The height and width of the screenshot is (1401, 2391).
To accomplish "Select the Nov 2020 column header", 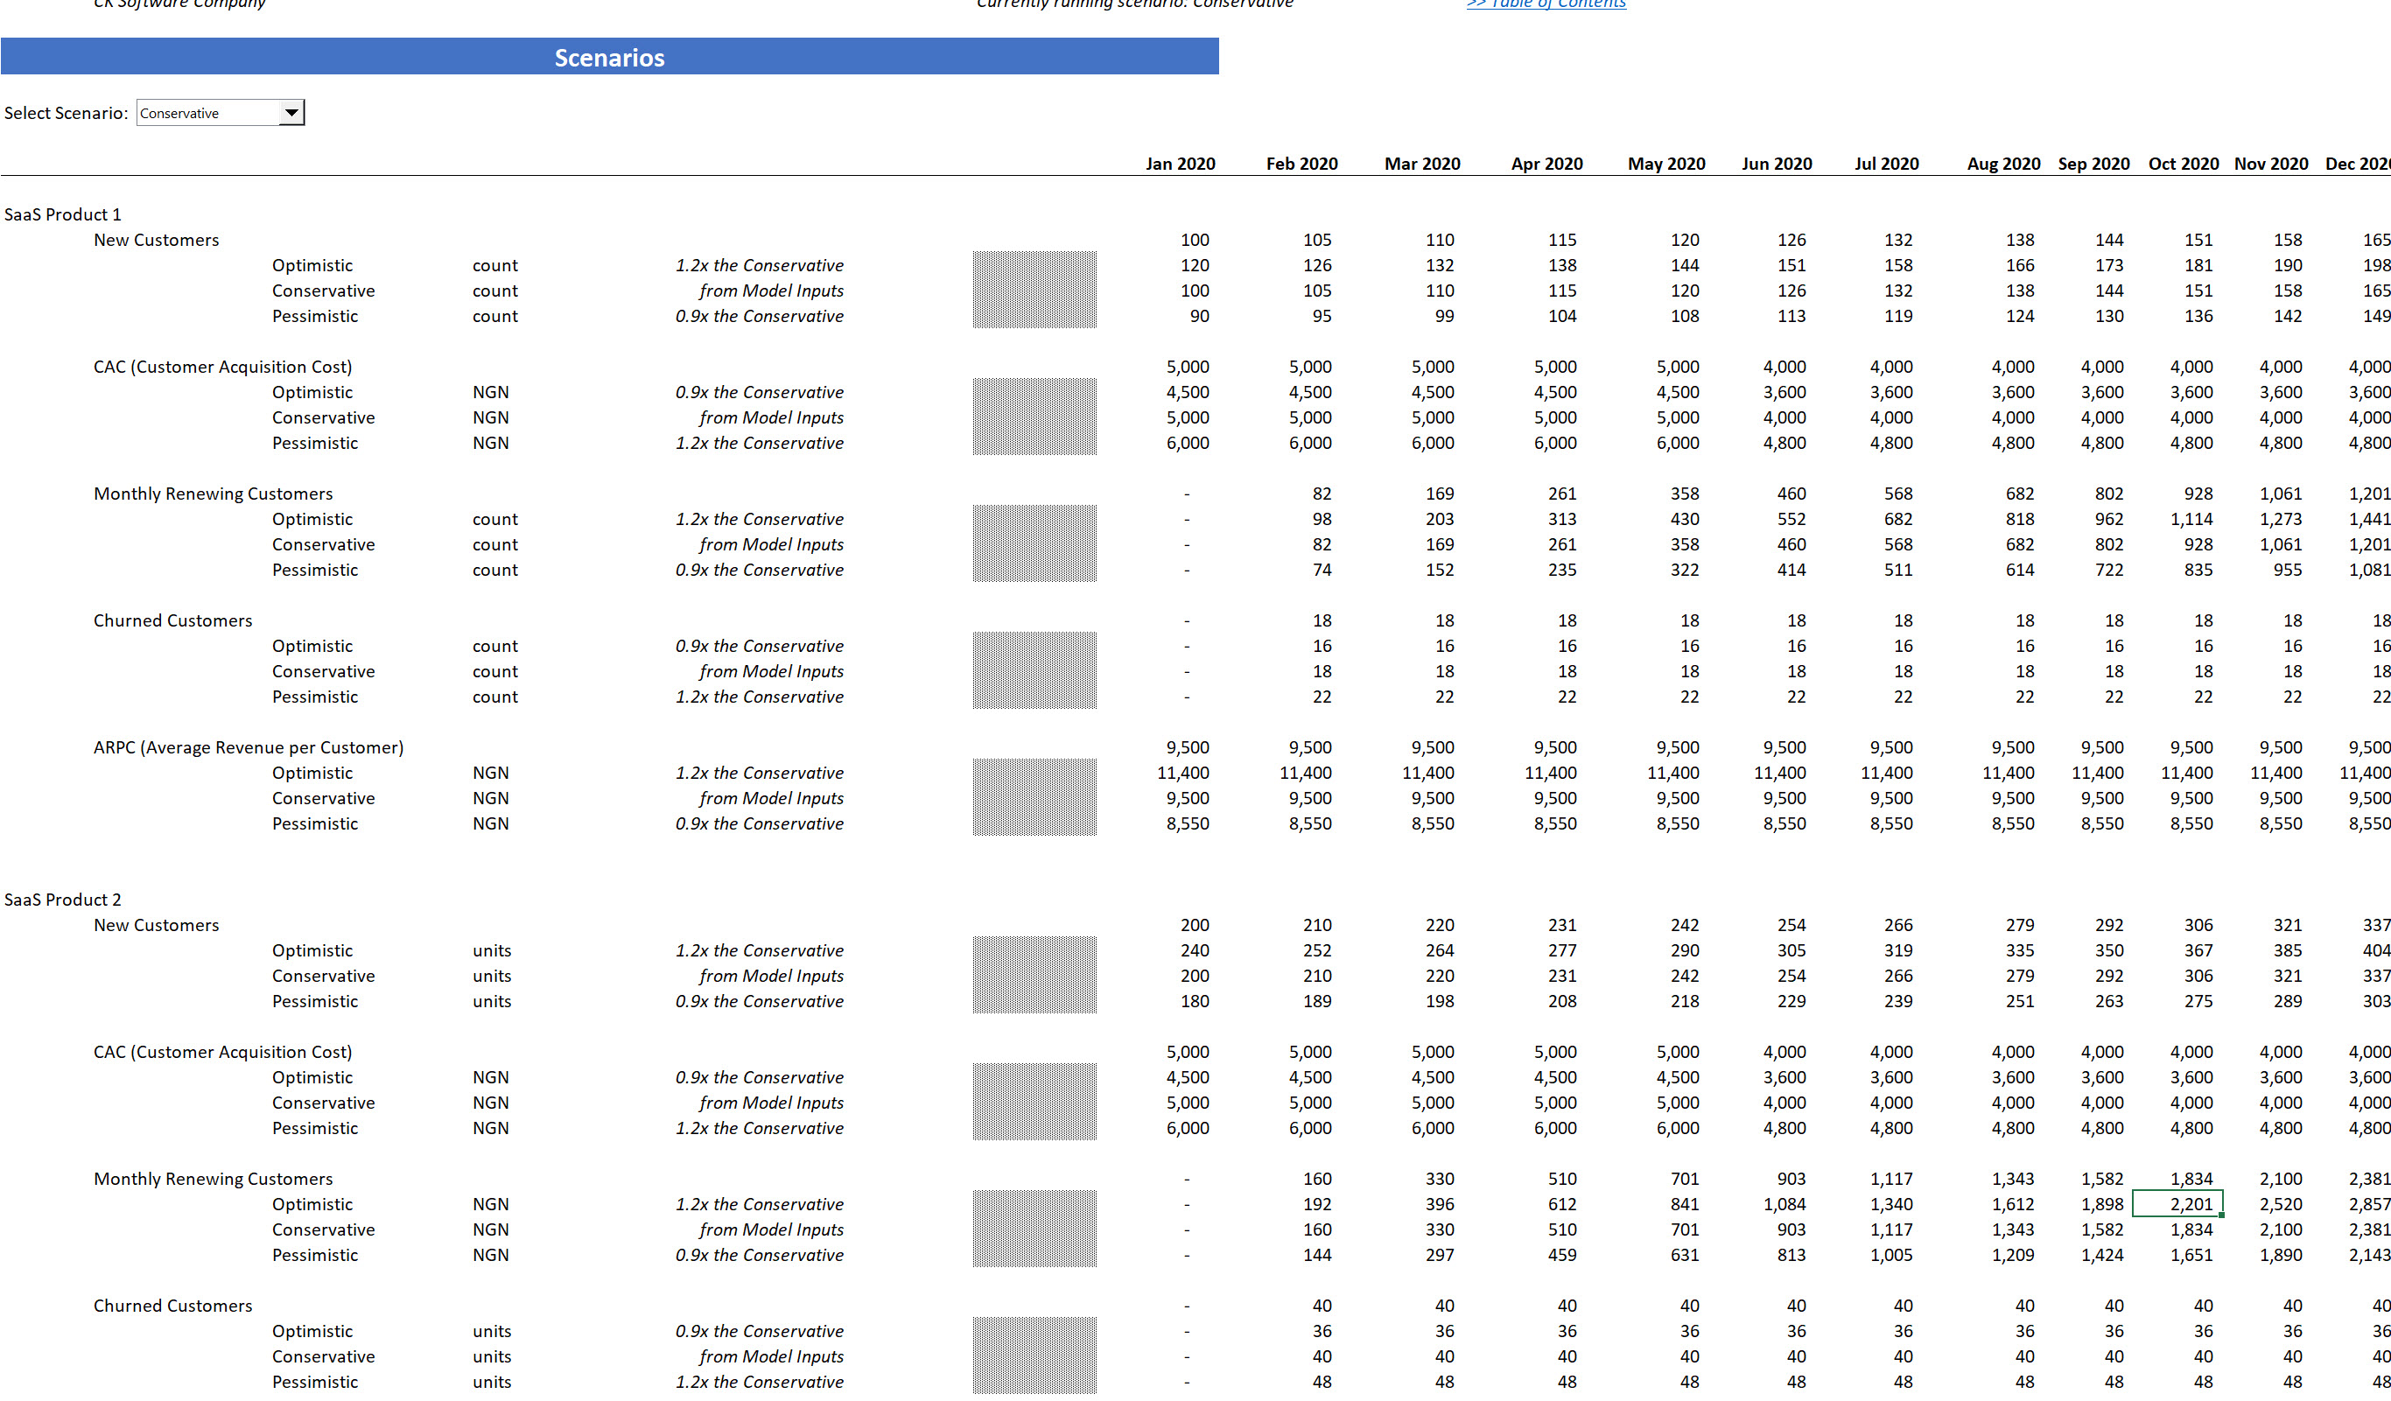I will pyautogui.click(x=2270, y=163).
